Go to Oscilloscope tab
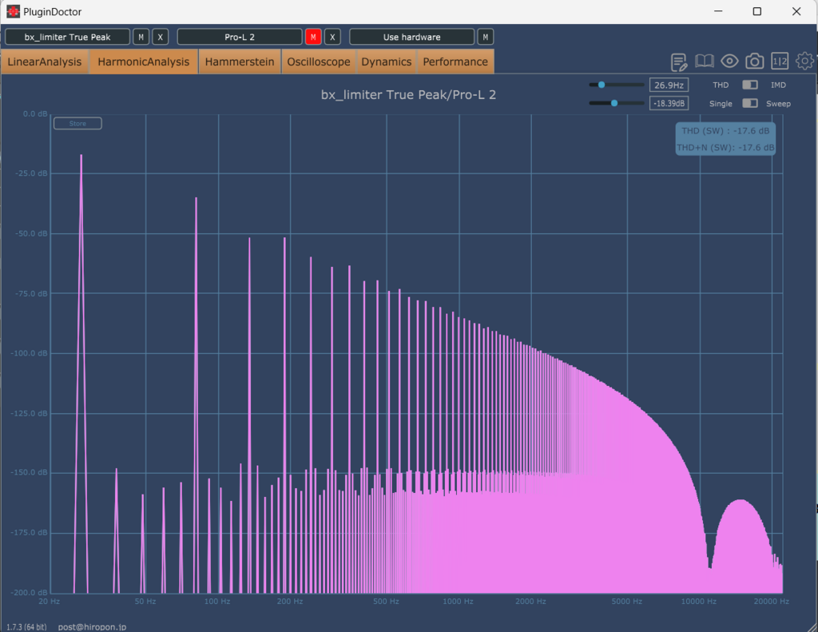This screenshot has width=818, height=632. point(319,62)
